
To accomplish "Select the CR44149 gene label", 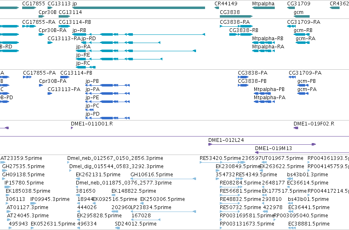I will [226, 4].
